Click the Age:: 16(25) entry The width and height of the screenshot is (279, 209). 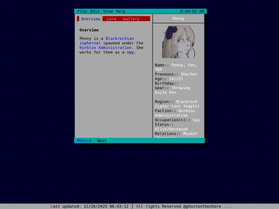[x=168, y=79]
